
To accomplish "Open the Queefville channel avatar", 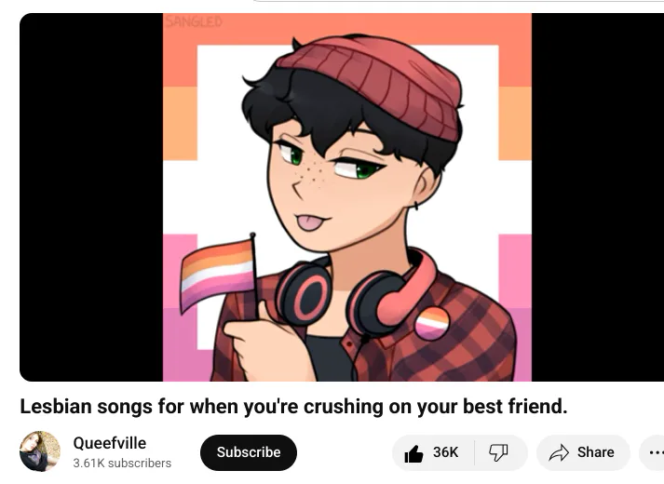I will 40,451.
